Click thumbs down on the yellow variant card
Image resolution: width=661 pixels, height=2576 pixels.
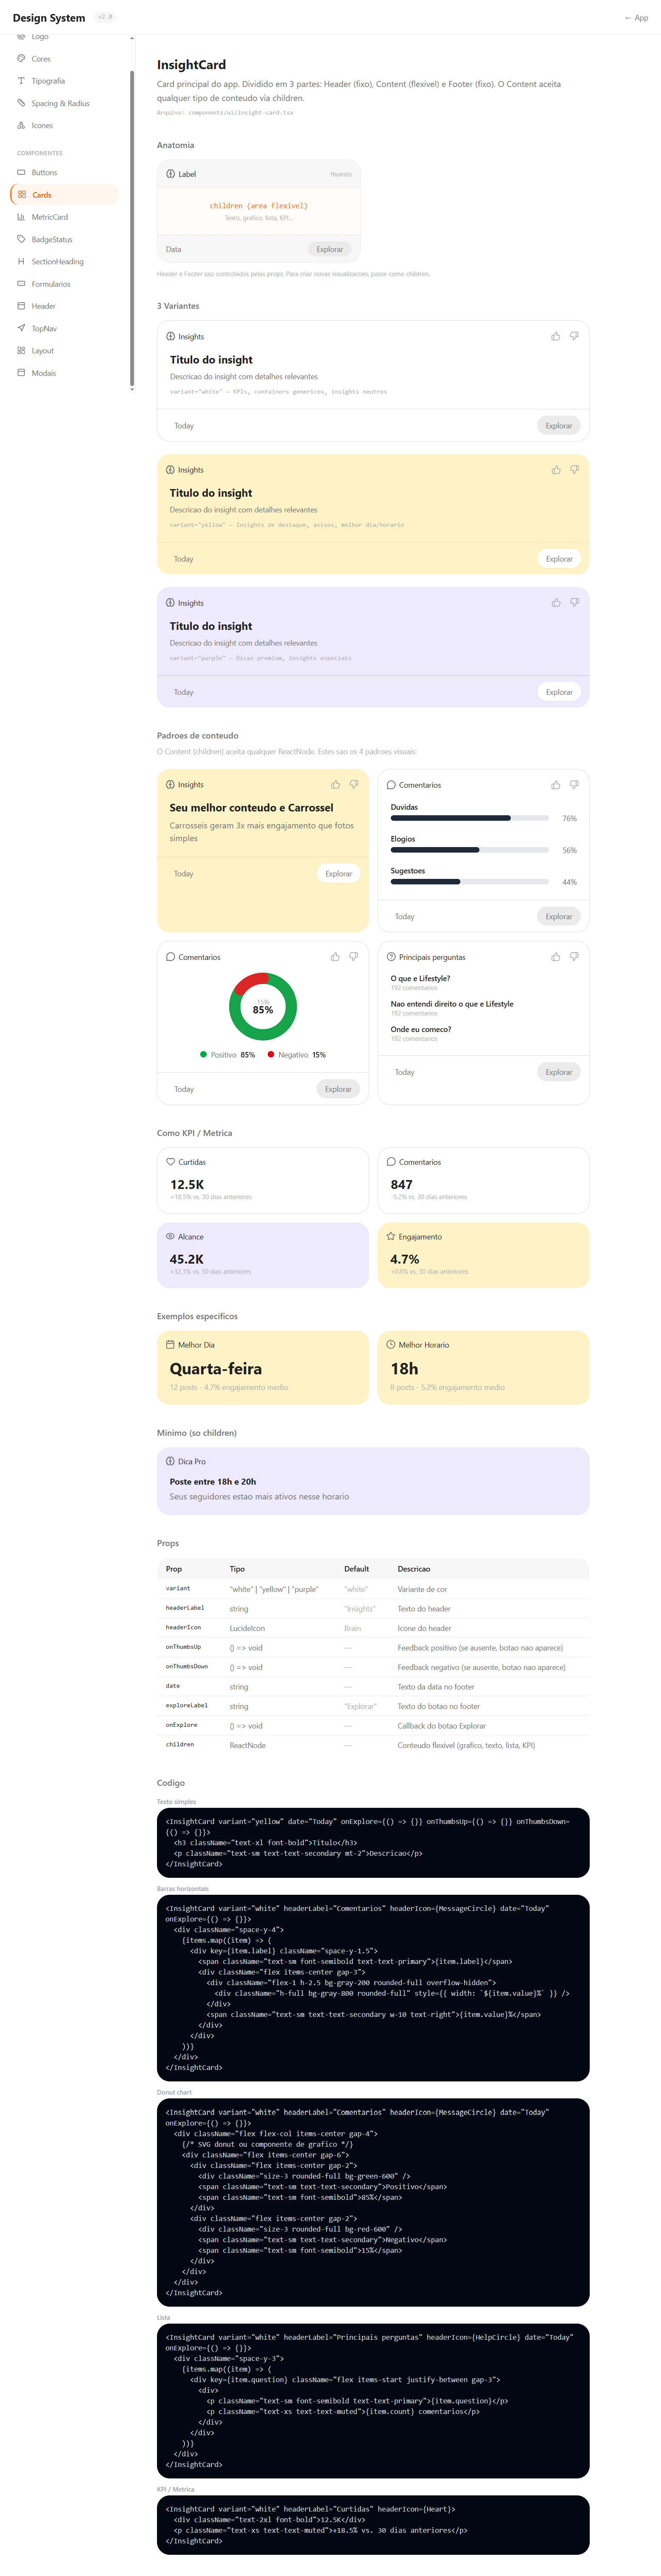(574, 469)
